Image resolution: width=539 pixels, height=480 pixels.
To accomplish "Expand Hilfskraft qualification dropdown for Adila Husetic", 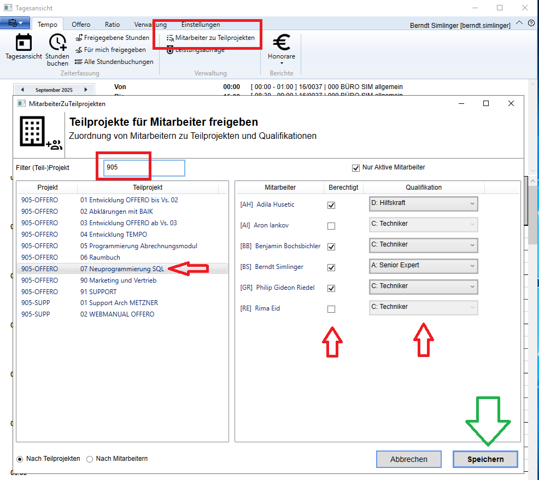I will [x=423, y=203].
